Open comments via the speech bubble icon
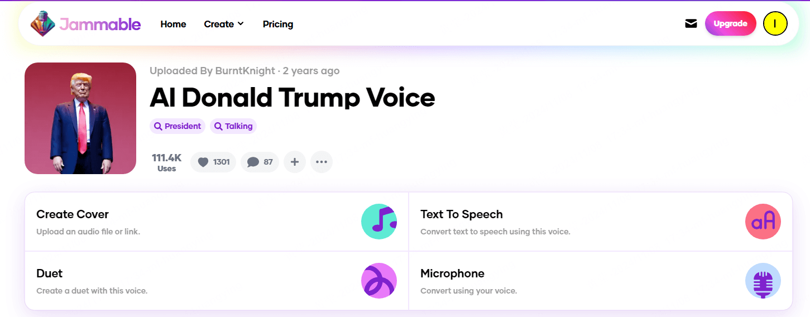The height and width of the screenshot is (317, 810). point(253,162)
